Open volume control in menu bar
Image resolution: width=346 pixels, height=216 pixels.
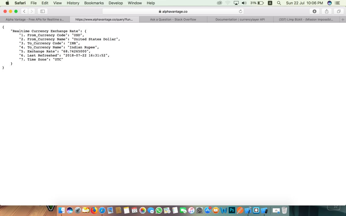coord(244,3)
